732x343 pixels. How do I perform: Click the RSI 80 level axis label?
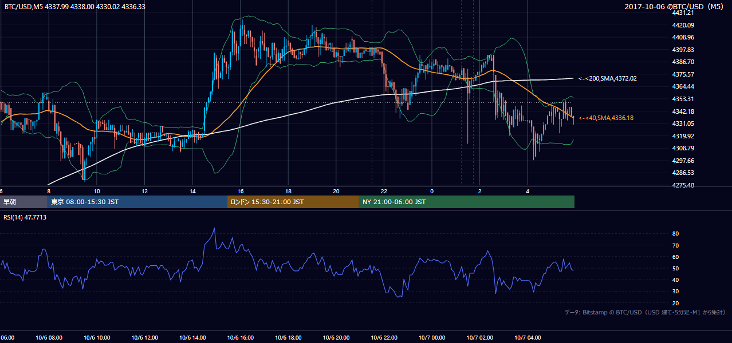pyautogui.click(x=675, y=234)
